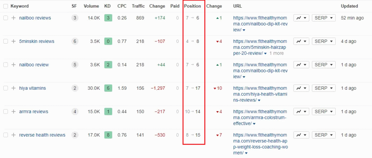Show SERP features count for 5minskin reviews

click(x=75, y=41)
